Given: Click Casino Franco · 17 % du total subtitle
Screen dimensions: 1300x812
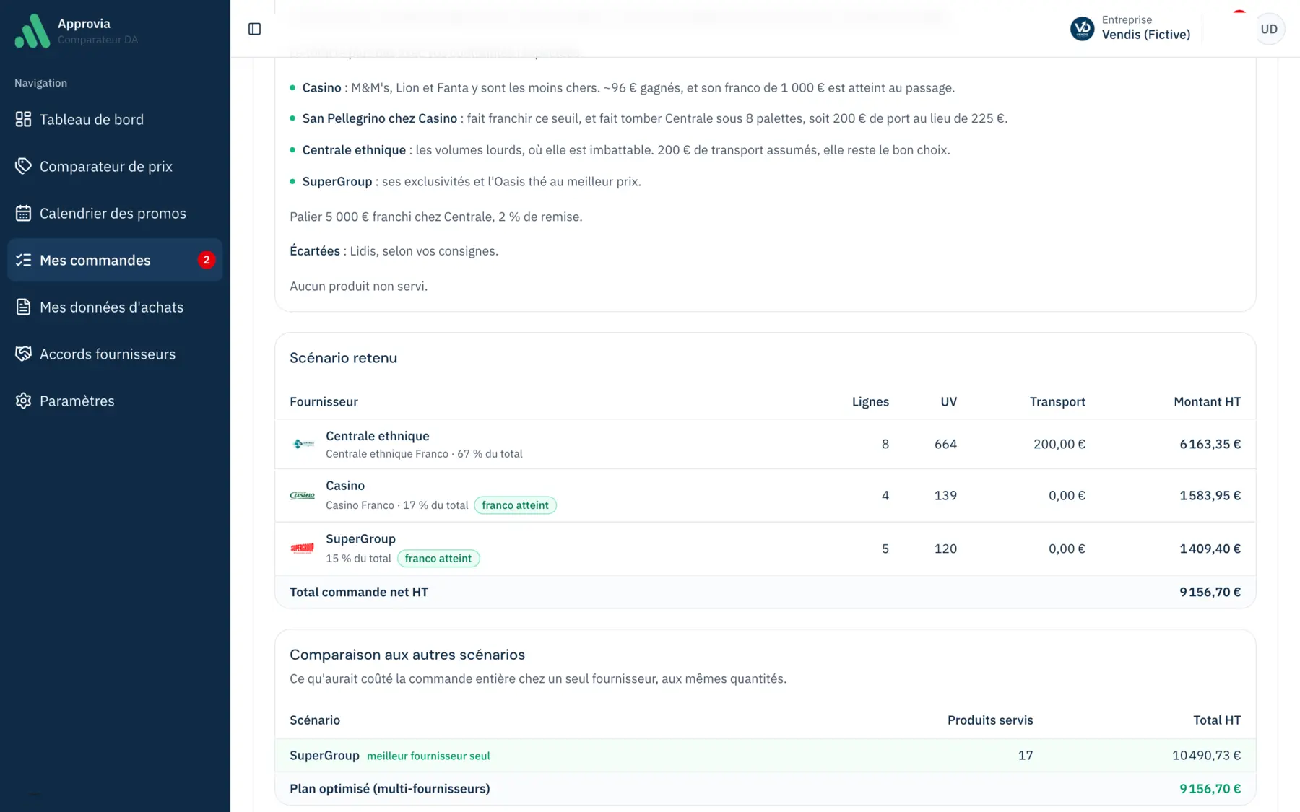Looking at the screenshot, I should (x=396, y=505).
